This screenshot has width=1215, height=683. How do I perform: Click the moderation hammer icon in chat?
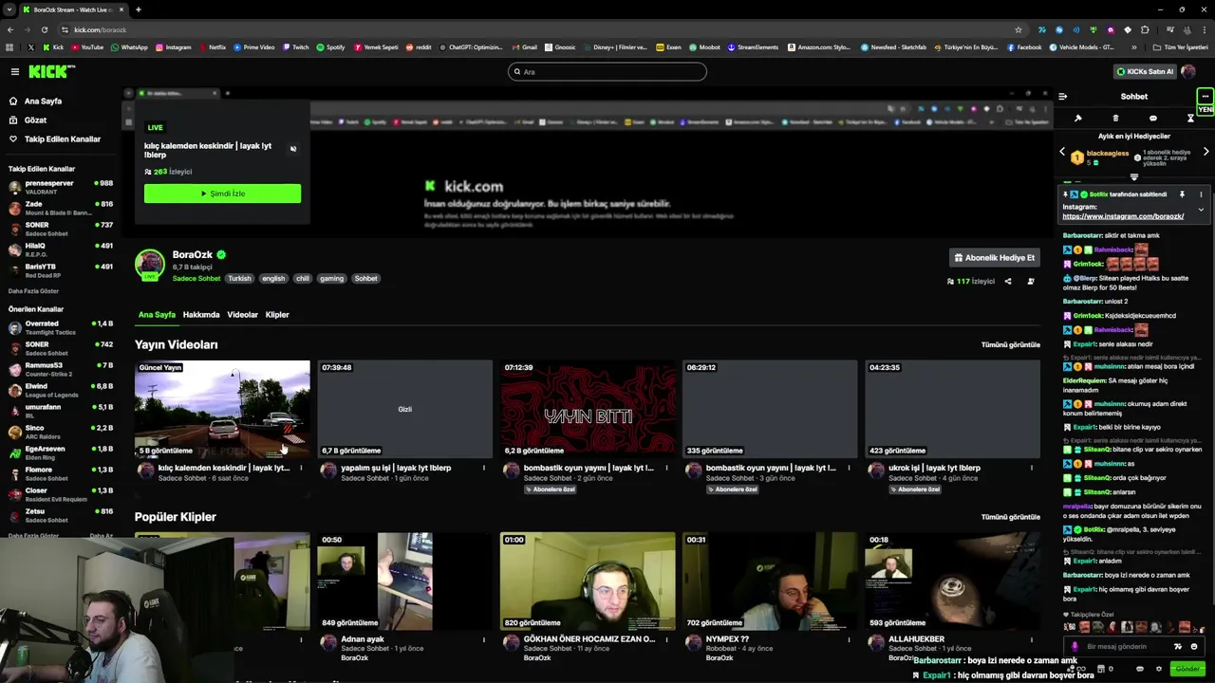pyautogui.click(x=1078, y=119)
